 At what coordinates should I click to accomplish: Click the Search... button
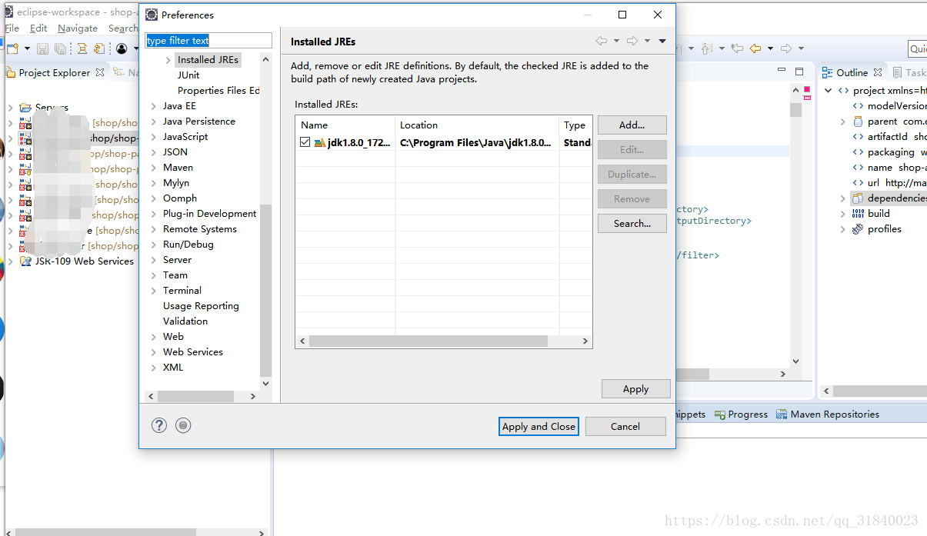(632, 223)
